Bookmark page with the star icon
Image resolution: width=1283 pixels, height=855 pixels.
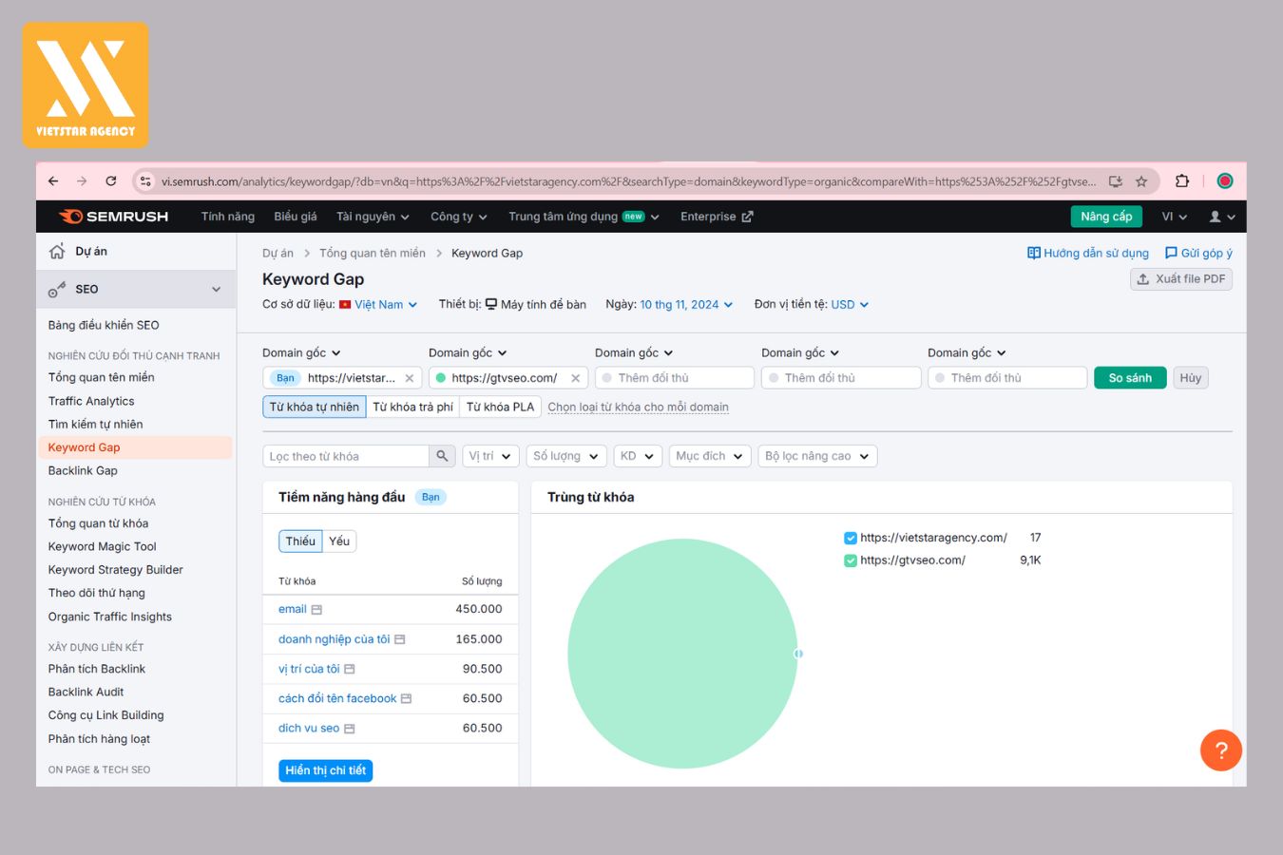tap(1141, 181)
